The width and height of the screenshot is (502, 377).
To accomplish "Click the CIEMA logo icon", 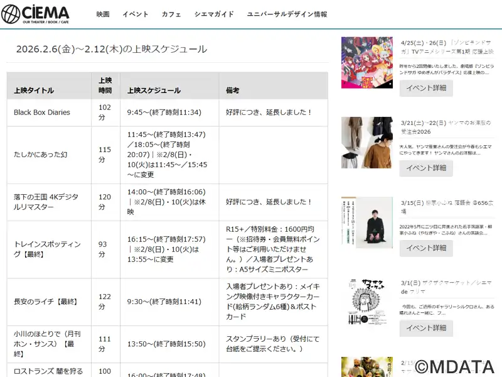I will point(11,14).
